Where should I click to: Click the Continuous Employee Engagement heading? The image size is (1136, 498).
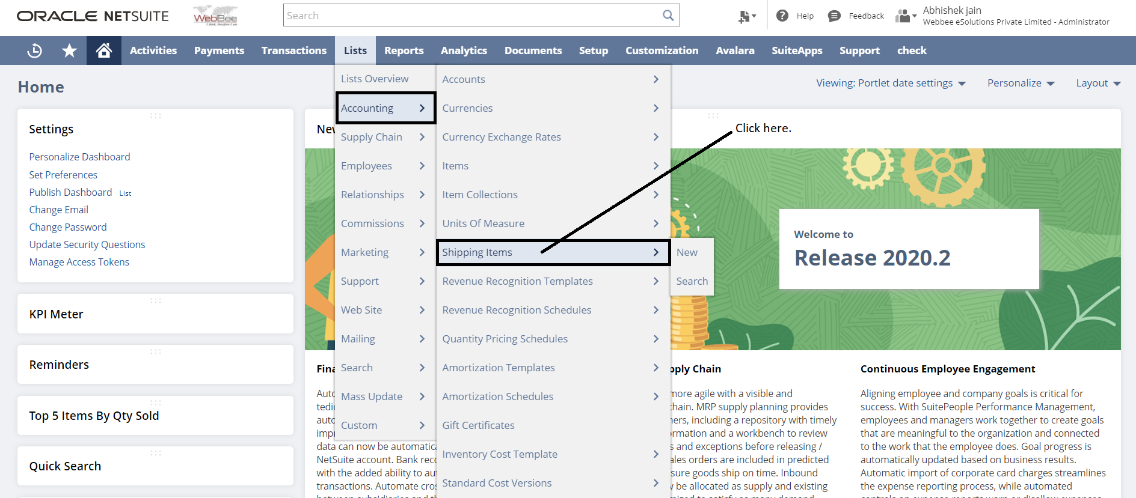pyautogui.click(x=948, y=369)
